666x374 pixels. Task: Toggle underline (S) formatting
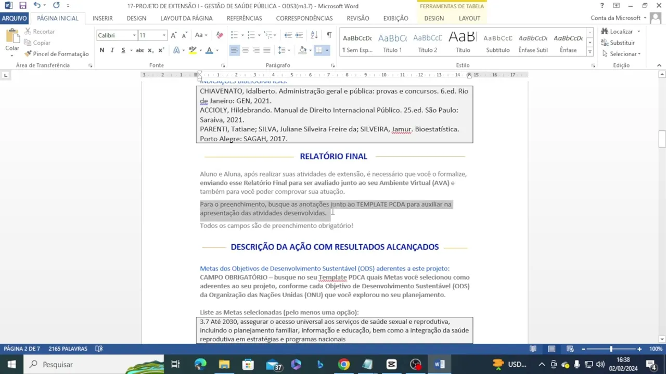pyautogui.click(x=123, y=50)
